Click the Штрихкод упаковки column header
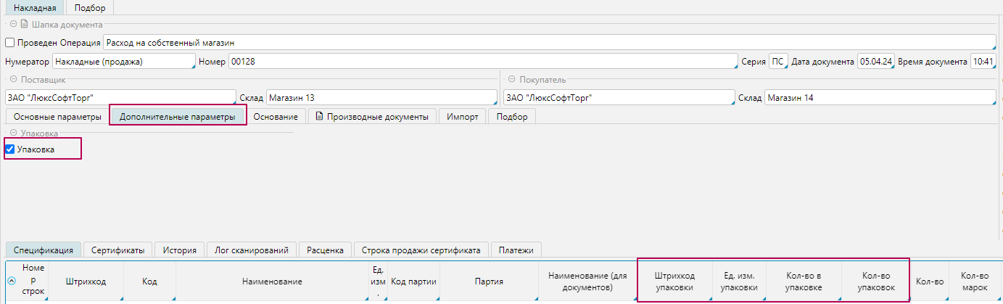Viewport: 1003px width, 304px height. tap(673, 282)
